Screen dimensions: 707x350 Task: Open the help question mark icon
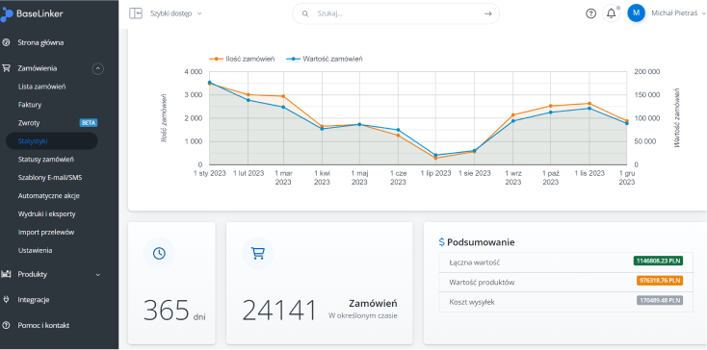click(x=590, y=13)
